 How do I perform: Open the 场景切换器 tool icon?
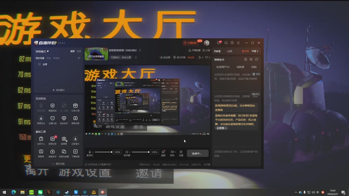point(64,152)
